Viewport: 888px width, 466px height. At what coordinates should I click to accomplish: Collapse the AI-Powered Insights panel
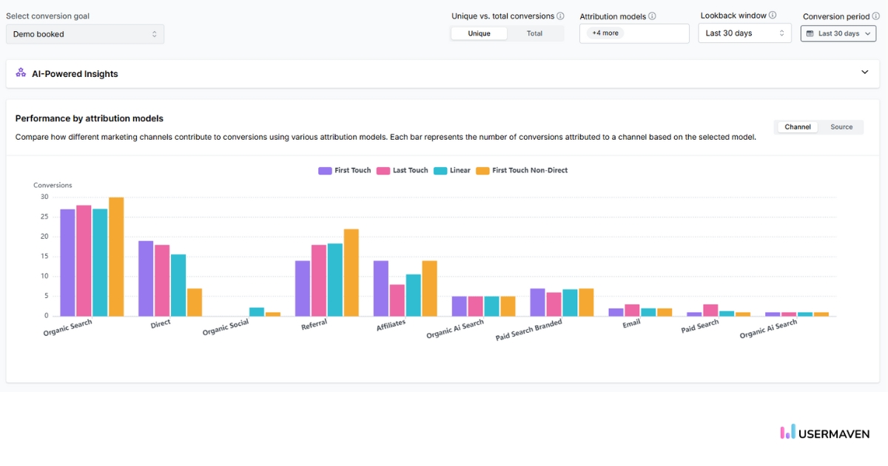tap(864, 72)
